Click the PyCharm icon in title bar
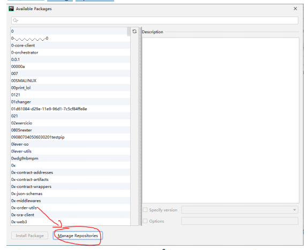 pyautogui.click(x=11, y=9)
